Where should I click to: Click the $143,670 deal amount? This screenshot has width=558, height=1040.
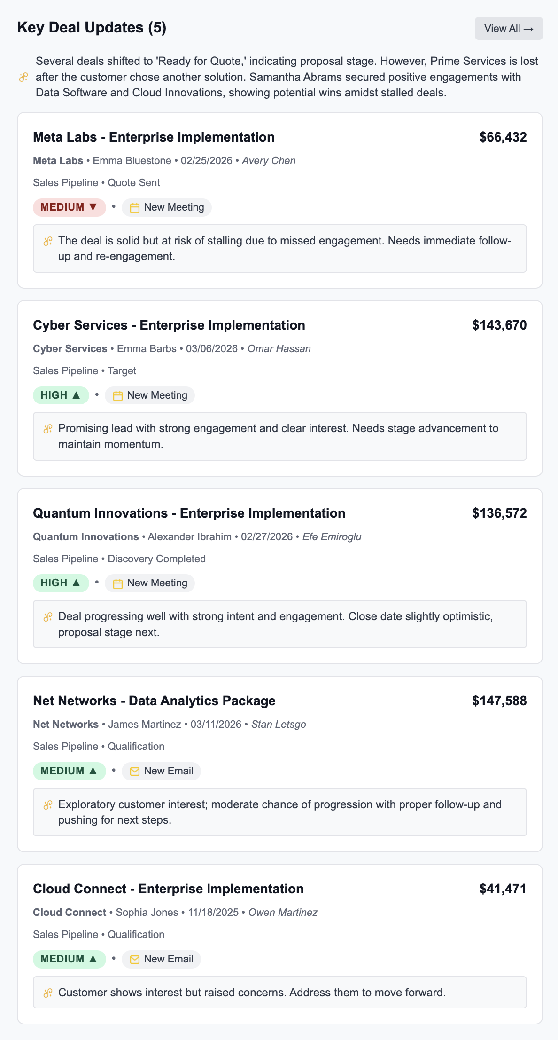[x=499, y=325]
